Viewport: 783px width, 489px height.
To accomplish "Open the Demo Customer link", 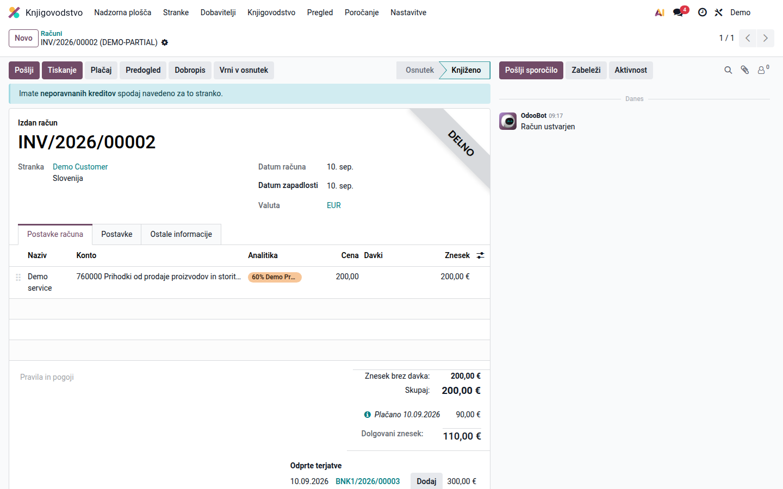I will (x=80, y=167).
